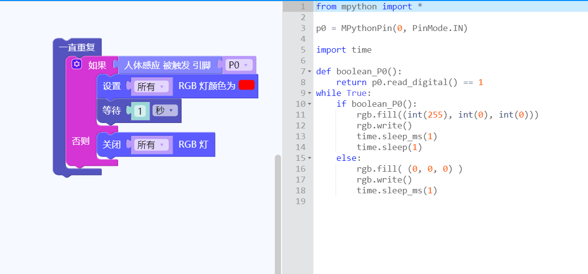Fold the else block at line 15
The image size is (588, 274).
coord(309,158)
